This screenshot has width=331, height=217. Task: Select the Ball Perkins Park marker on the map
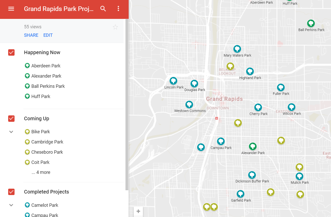tap(311, 23)
